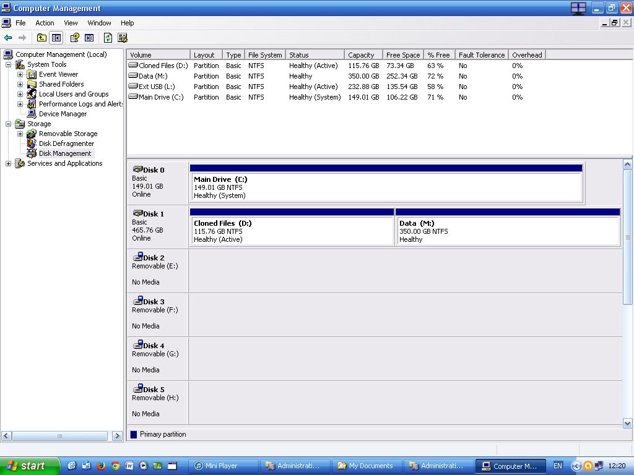The width and height of the screenshot is (634, 475).
Task: Toggle Show/Hide Console Tree toolbar button
Action: (56, 38)
